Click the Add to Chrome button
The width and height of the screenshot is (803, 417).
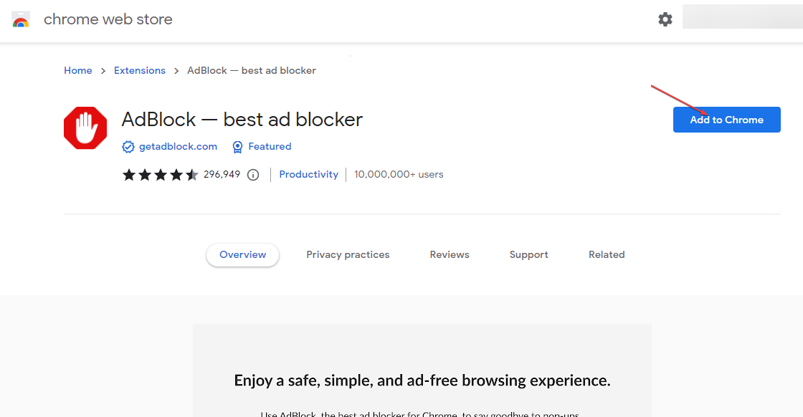point(726,120)
